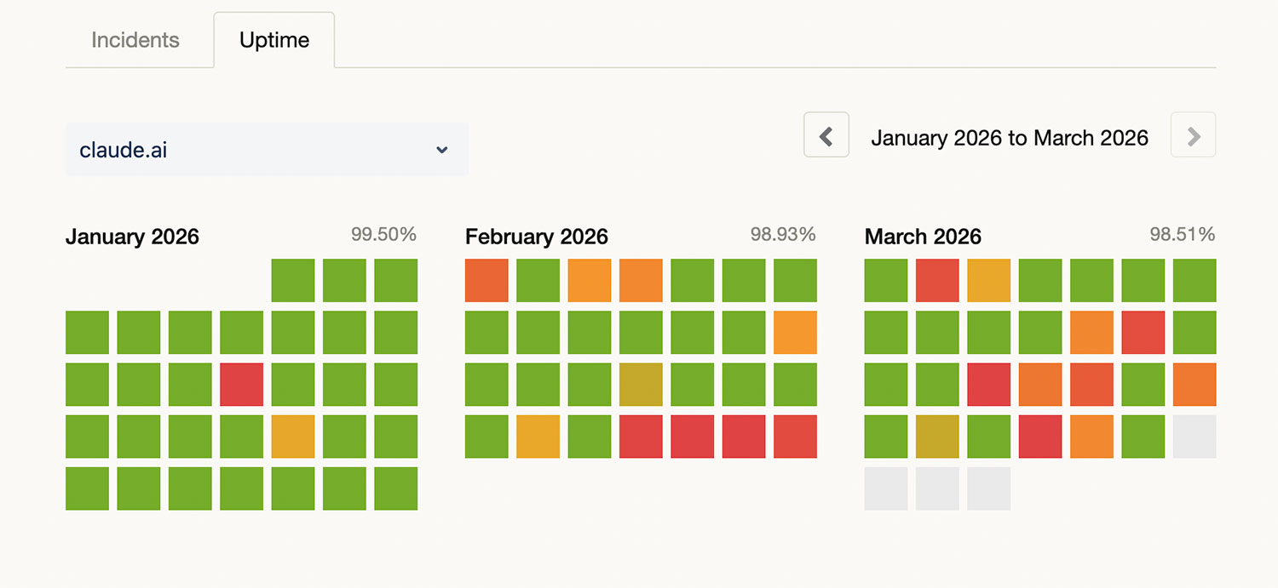Click the only red day in January 2026
This screenshot has width=1278, height=588.
pos(242,385)
